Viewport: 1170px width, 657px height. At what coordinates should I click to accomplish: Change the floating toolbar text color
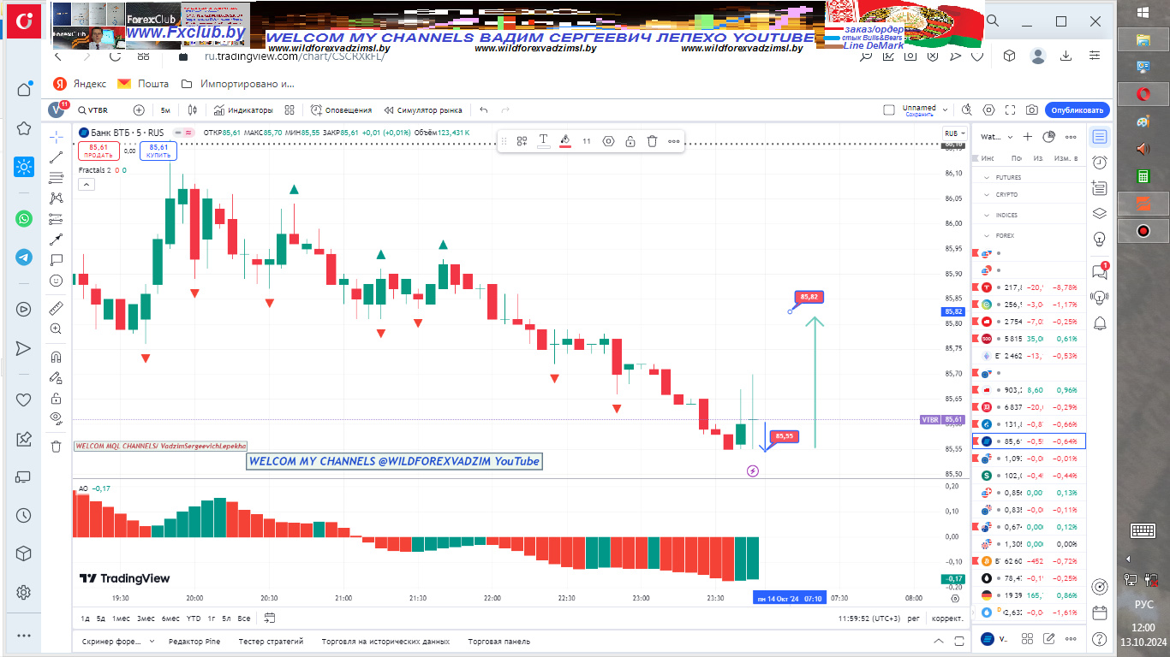click(543, 141)
